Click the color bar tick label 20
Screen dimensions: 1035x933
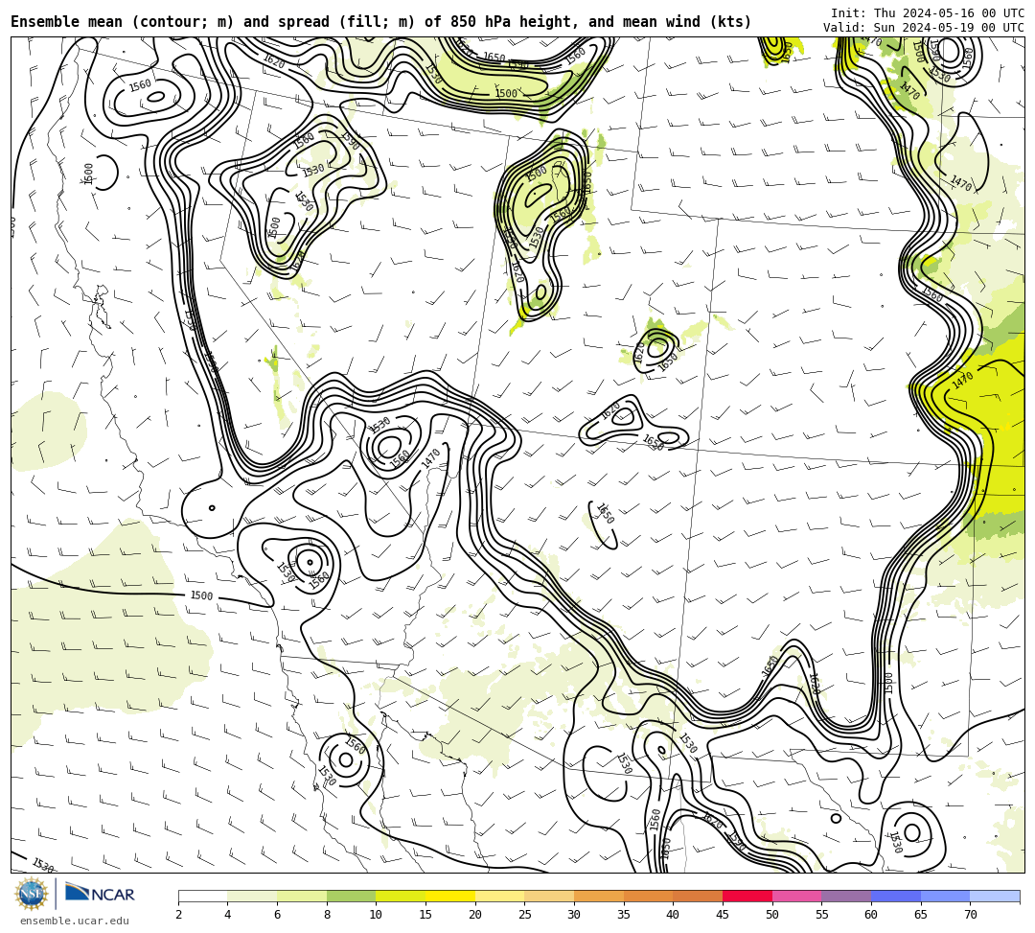475,915
